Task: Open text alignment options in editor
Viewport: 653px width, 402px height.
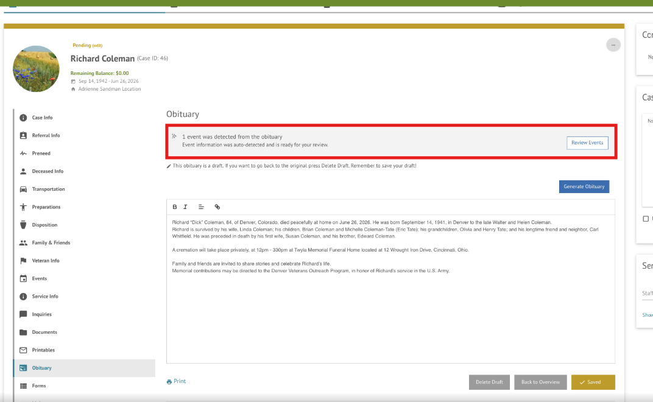Action: point(201,207)
